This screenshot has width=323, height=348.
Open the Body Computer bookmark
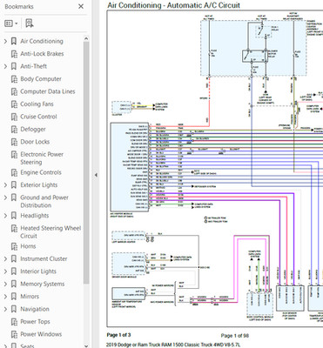[x=41, y=79]
